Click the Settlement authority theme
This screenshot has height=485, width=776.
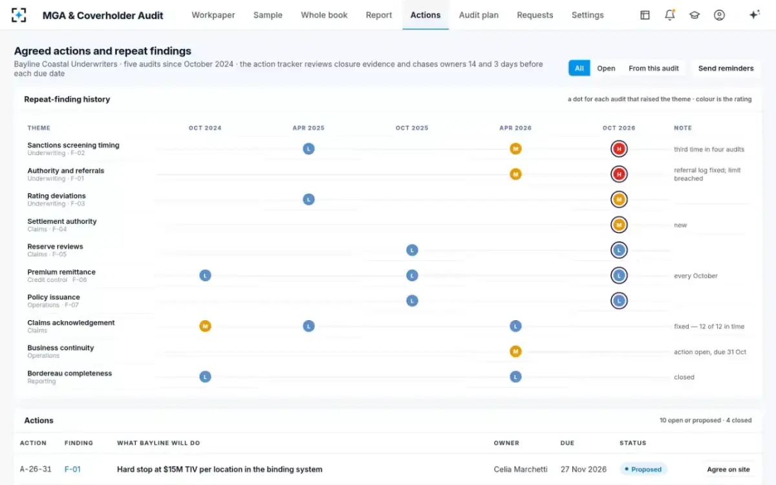click(62, 221)
